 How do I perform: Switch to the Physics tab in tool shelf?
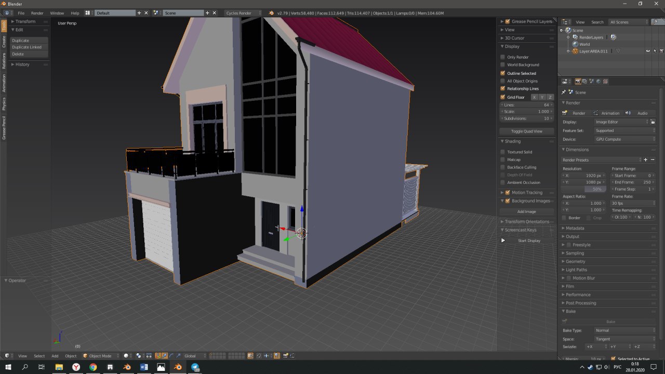(x=4, y=103)
